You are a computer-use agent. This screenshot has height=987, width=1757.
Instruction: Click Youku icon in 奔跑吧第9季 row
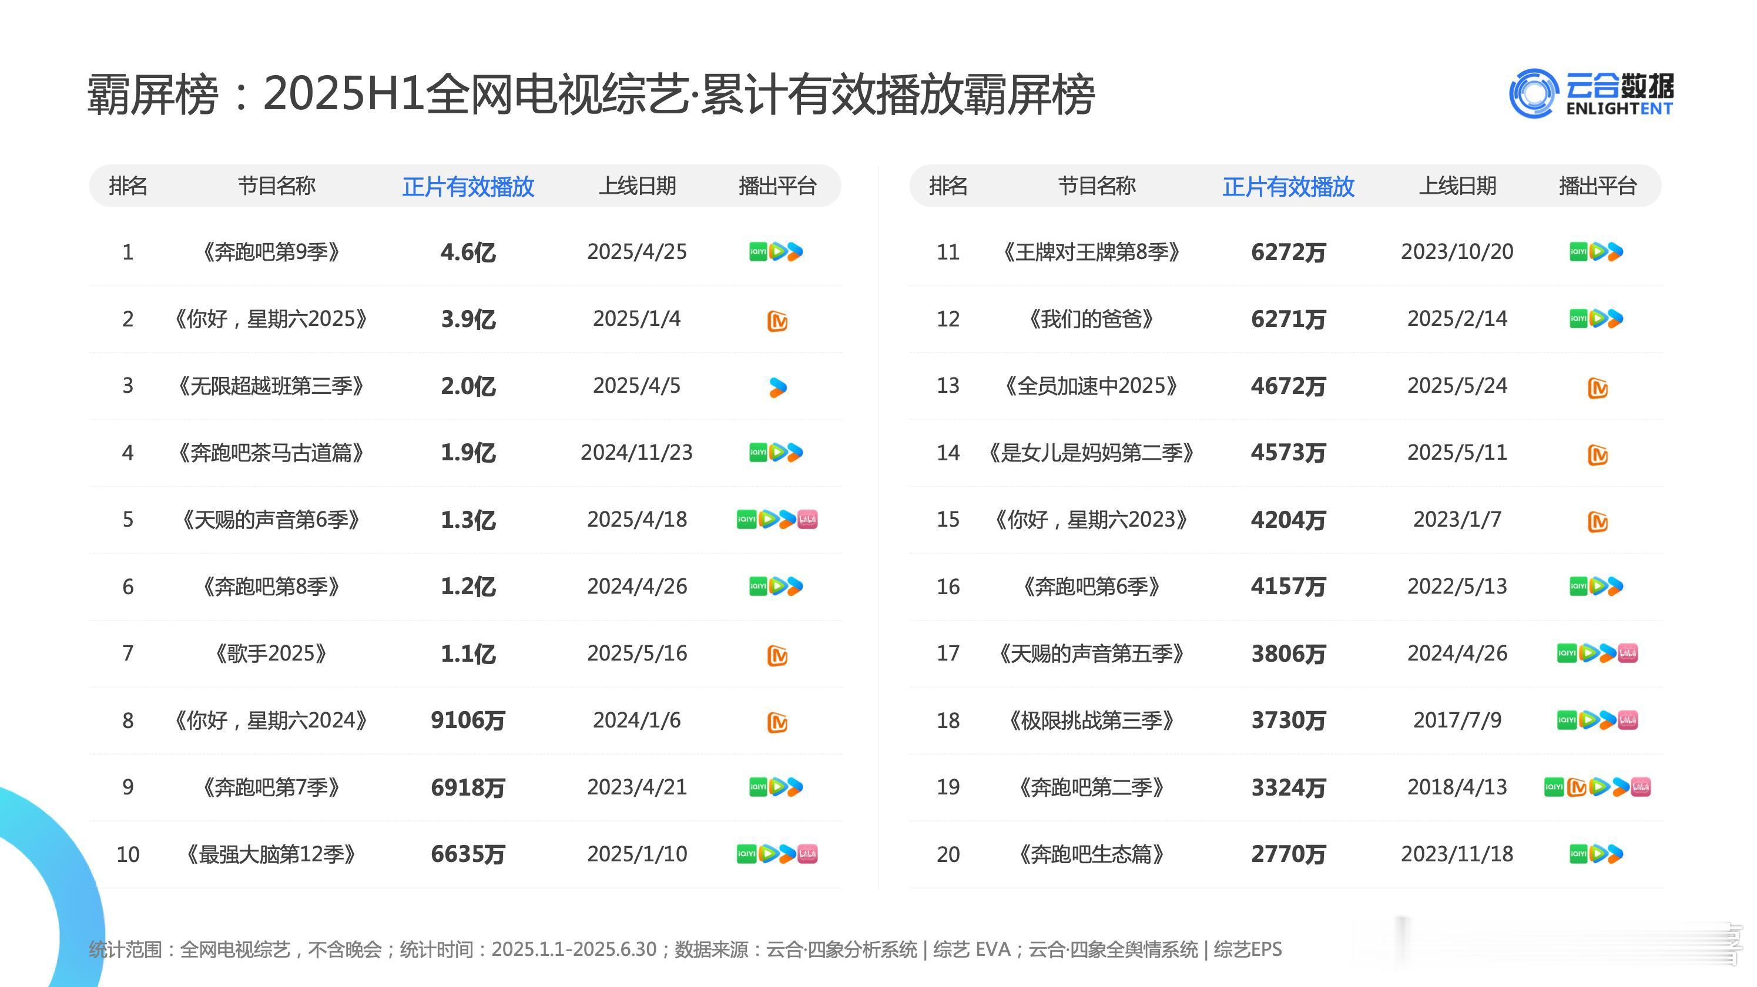tap(795, 251)
